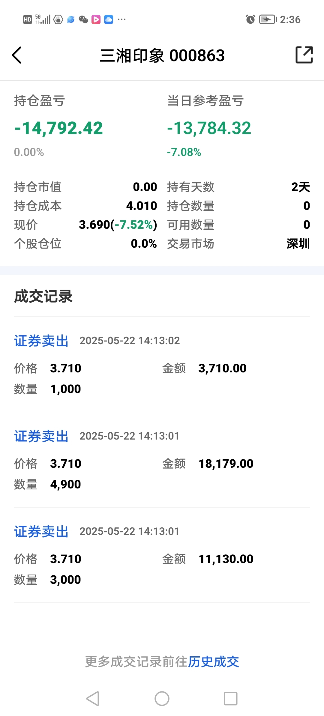This screenshot has height=716, width=324.
Task: Tap the 交易市场 深圳 row
Action: (x=238, y=243)
